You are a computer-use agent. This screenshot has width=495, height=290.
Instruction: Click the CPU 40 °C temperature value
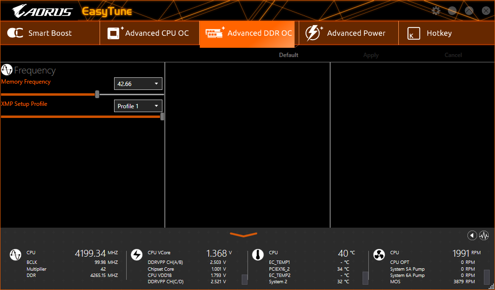346,253
